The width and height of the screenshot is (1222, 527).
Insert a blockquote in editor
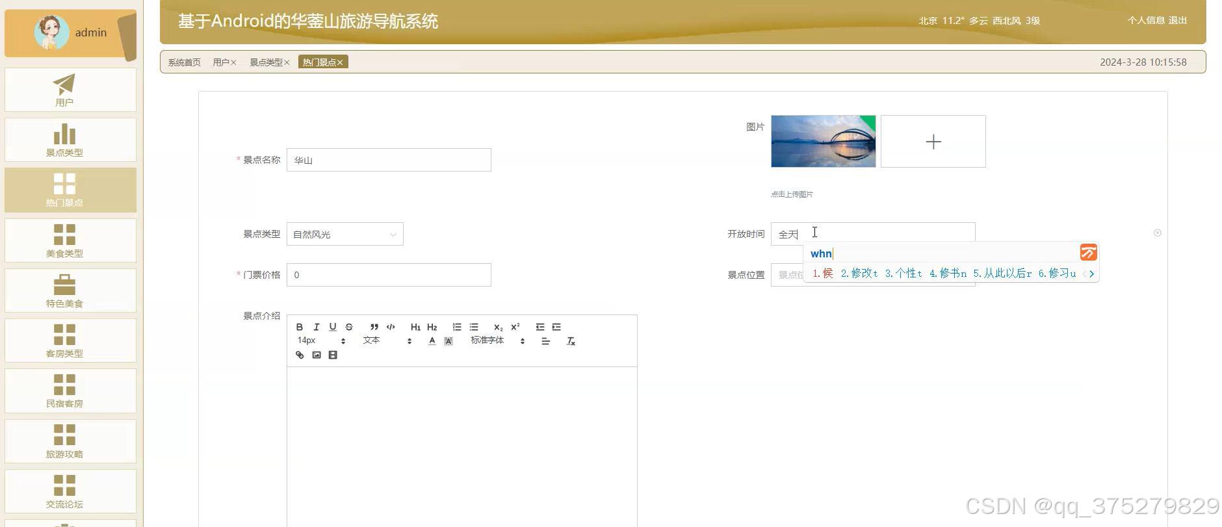click(x=374, y=327)
